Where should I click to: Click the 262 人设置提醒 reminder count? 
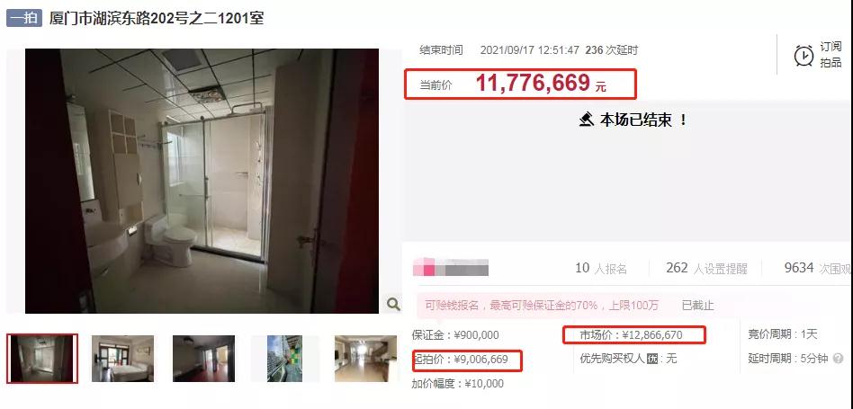[706, 268]
